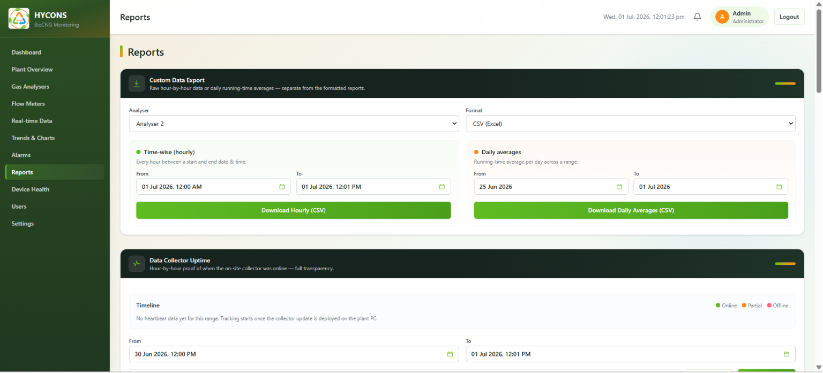Click the HYCONS logo icon
This screenshot has height=373, width=823.
19,19
